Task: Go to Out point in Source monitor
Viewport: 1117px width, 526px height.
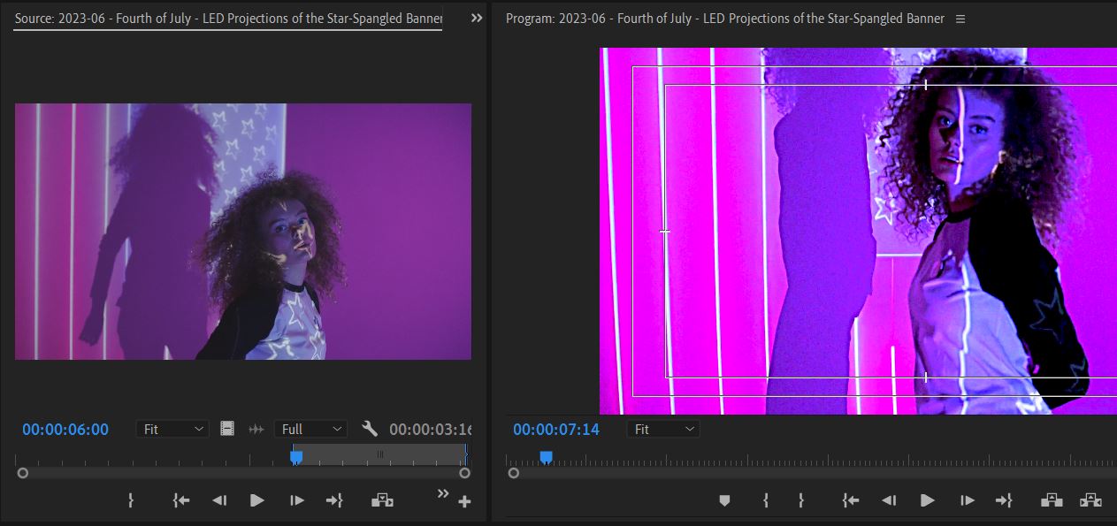Action: (334, 500)
